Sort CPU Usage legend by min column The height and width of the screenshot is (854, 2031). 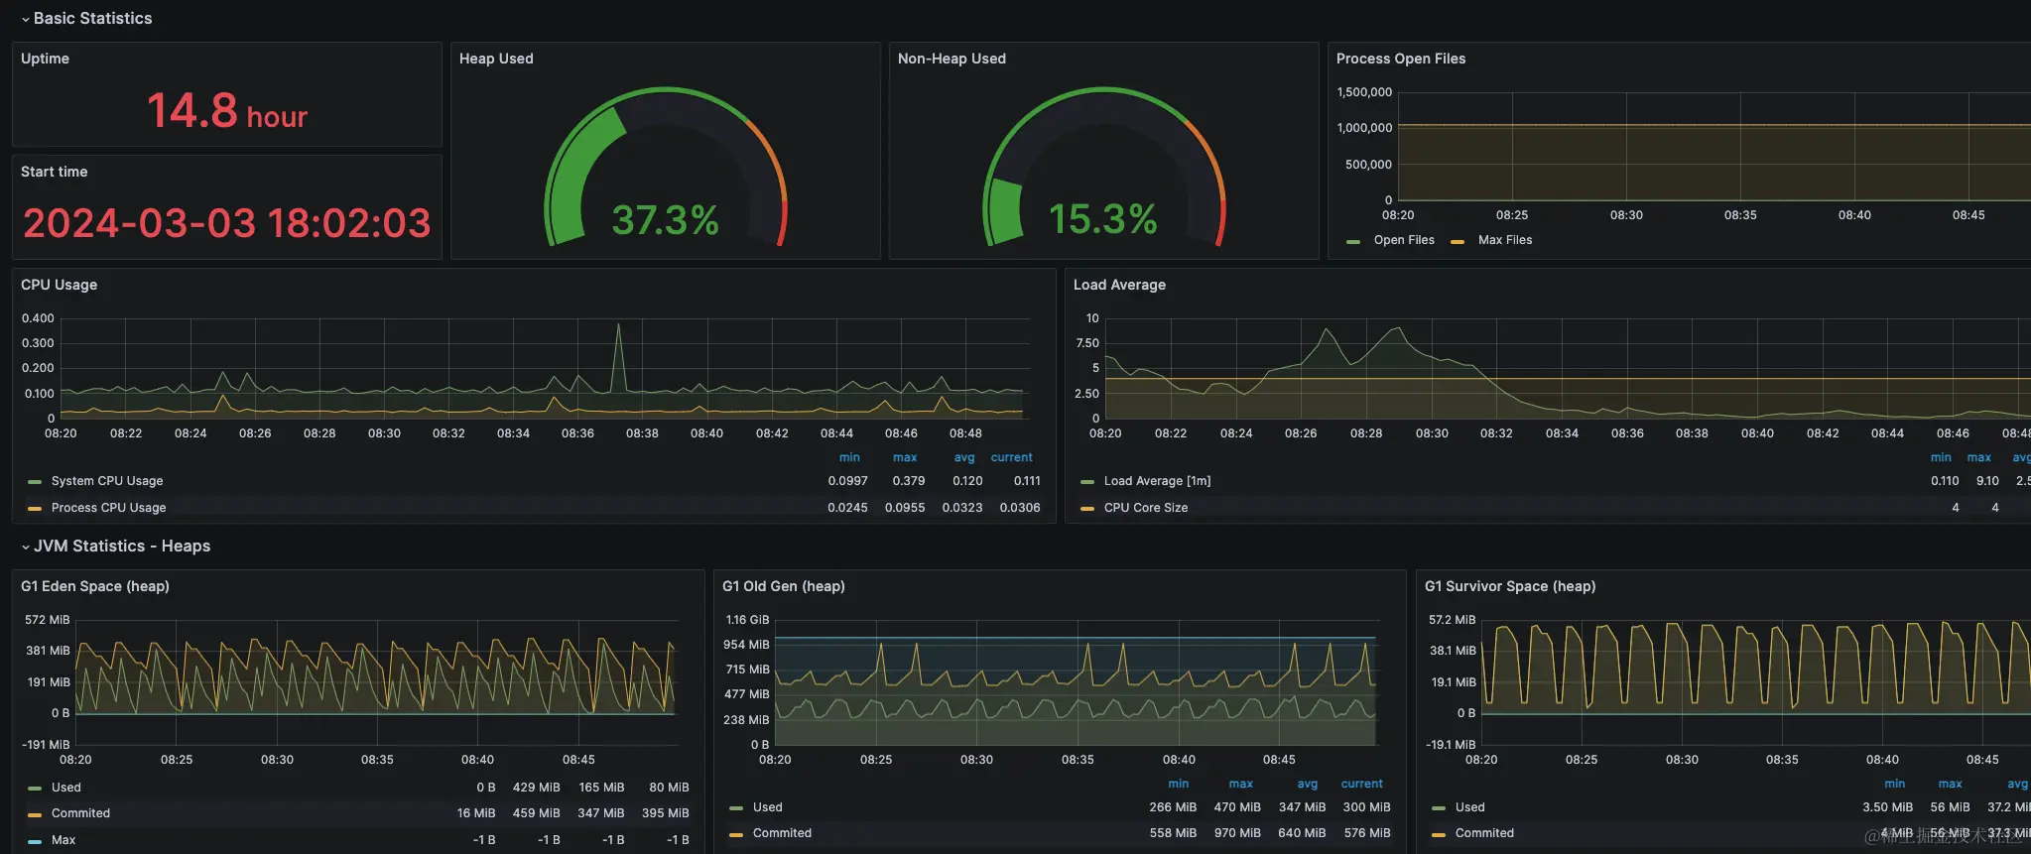849,457
